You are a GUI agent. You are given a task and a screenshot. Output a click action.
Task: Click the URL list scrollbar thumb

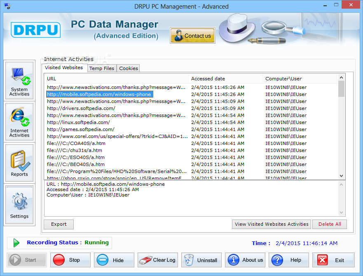coord(341,89)
